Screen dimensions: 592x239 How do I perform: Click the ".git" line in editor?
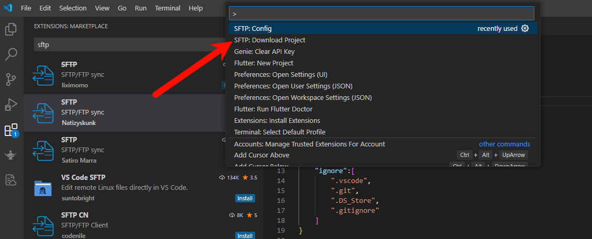[x=344, y=191]
